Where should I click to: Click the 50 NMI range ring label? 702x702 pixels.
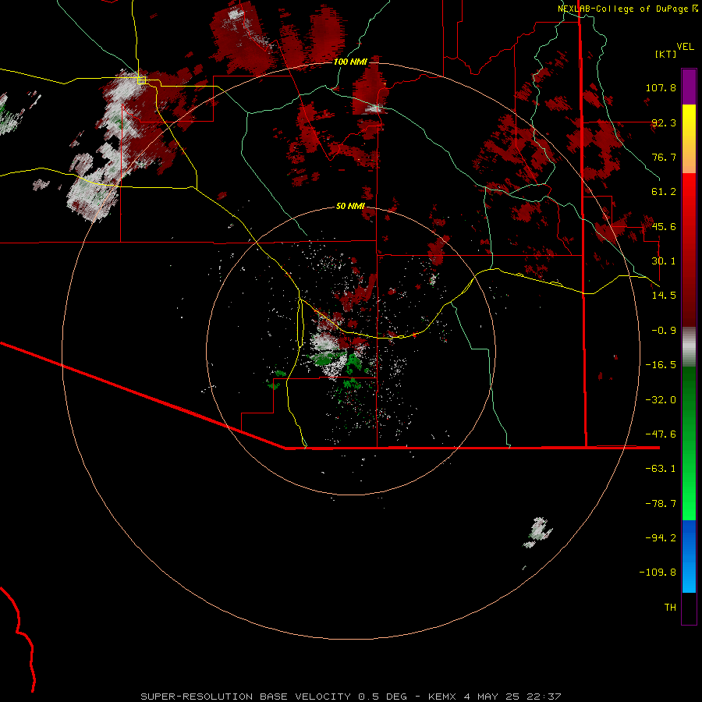tap(350, 207)
